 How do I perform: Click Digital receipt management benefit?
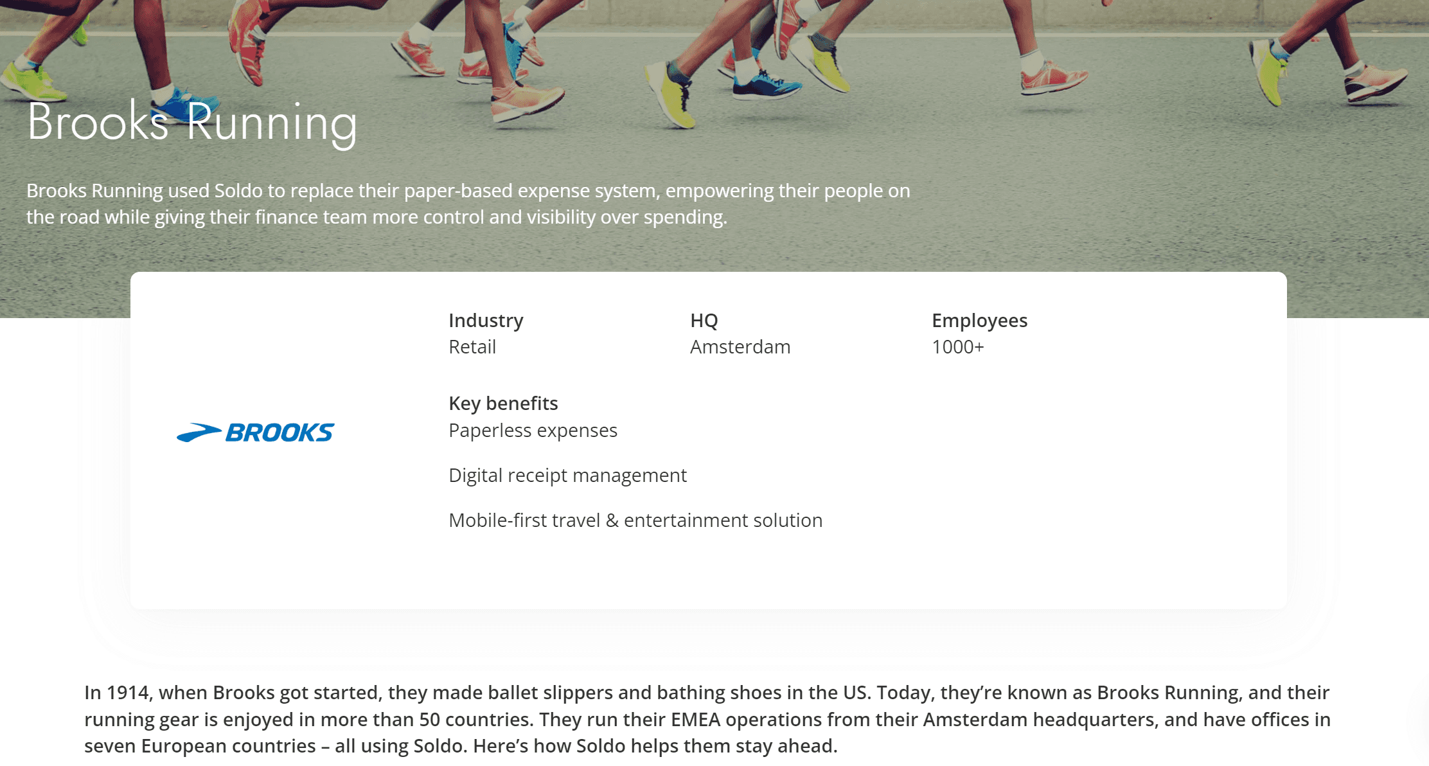tap(567, 475)
